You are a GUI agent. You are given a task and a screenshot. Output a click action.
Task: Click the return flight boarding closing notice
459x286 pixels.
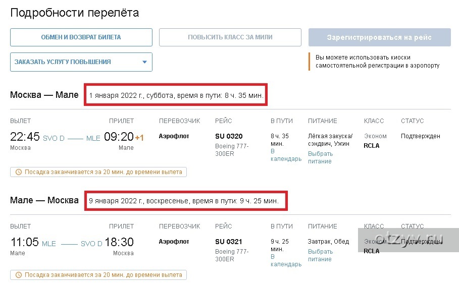coord(98,275)
